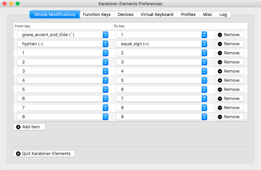
Task: Click the plus icon on Add item
Action: click(x=18, y=127)
